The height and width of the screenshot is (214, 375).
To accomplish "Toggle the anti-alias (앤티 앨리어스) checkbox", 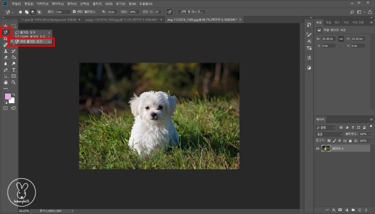I will 74,11.
